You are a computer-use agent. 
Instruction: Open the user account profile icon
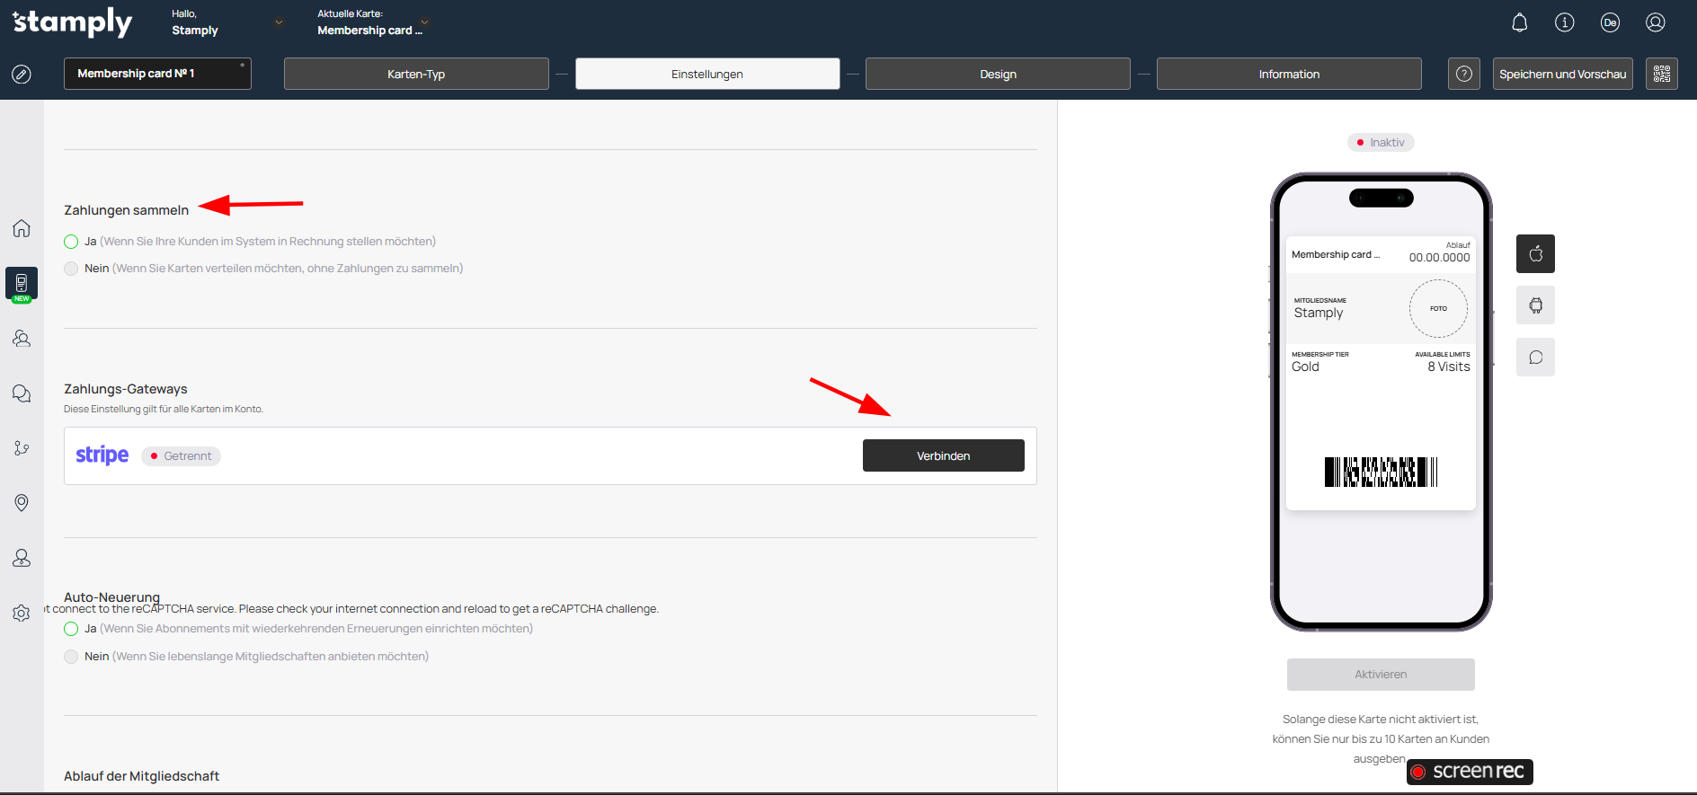(x=1656, y=22)
